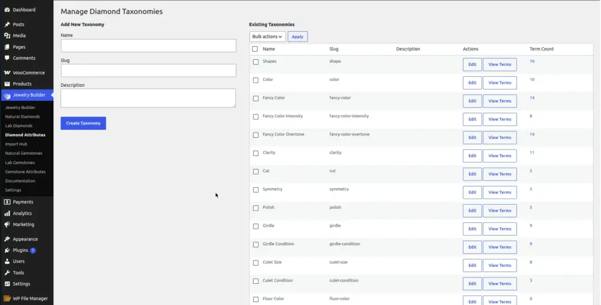601x305 pixels.
Task: Open the Media library icon
Action: coord(7,36)
